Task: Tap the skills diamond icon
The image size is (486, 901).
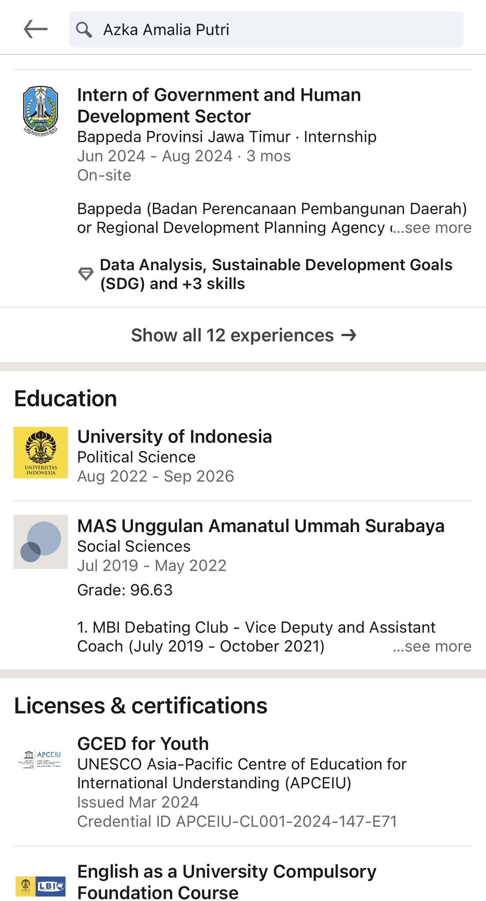Action: click(x=86, y=274)
